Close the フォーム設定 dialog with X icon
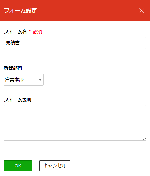 coord(141,11)
